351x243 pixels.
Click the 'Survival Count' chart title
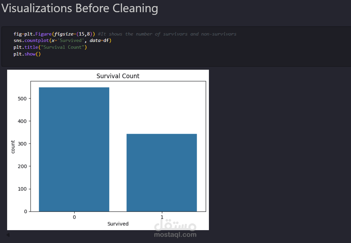(118, 76)
